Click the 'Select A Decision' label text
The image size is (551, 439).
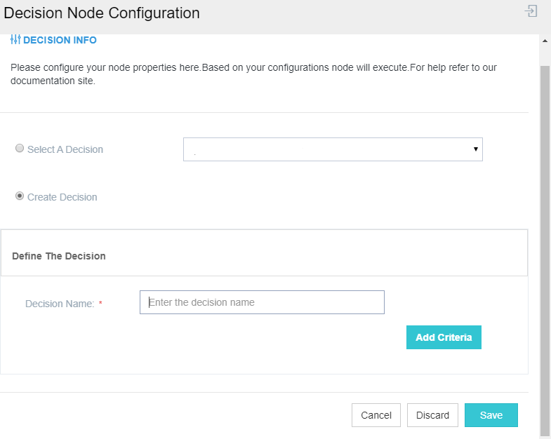(65, 149)
